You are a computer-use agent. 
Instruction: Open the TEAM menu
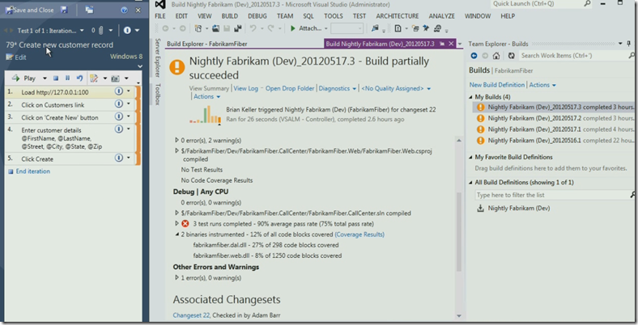tap(285, 16)
